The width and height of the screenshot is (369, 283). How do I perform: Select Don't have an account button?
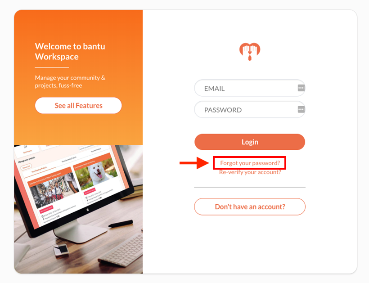[x=250, y=207]
